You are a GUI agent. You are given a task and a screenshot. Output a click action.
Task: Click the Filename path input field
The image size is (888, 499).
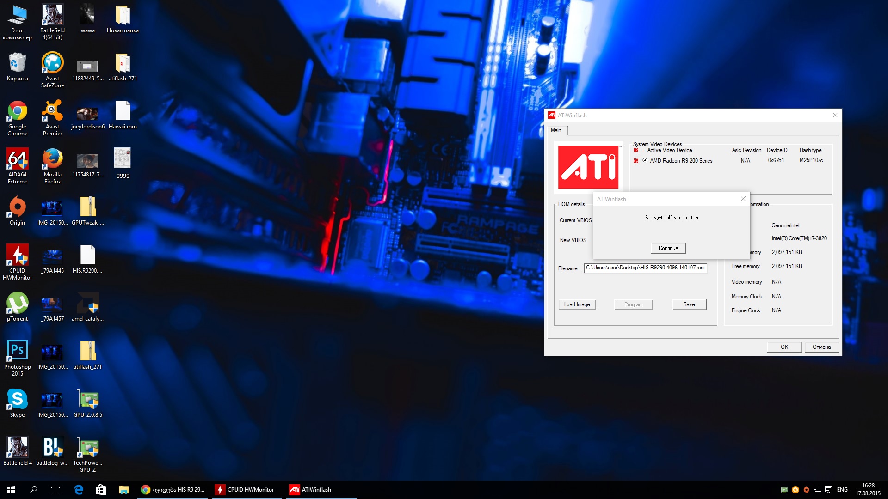[x=645, y=268]
